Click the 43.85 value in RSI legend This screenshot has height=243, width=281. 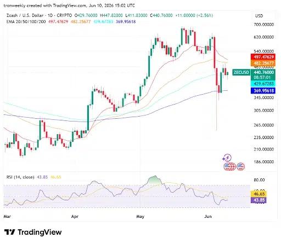(x=42, y=177)
